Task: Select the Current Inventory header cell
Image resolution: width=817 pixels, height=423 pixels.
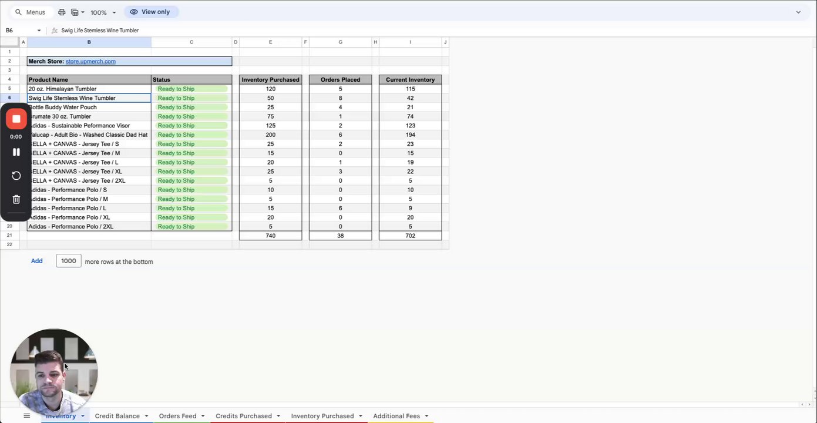Action: tap(410, 80)
